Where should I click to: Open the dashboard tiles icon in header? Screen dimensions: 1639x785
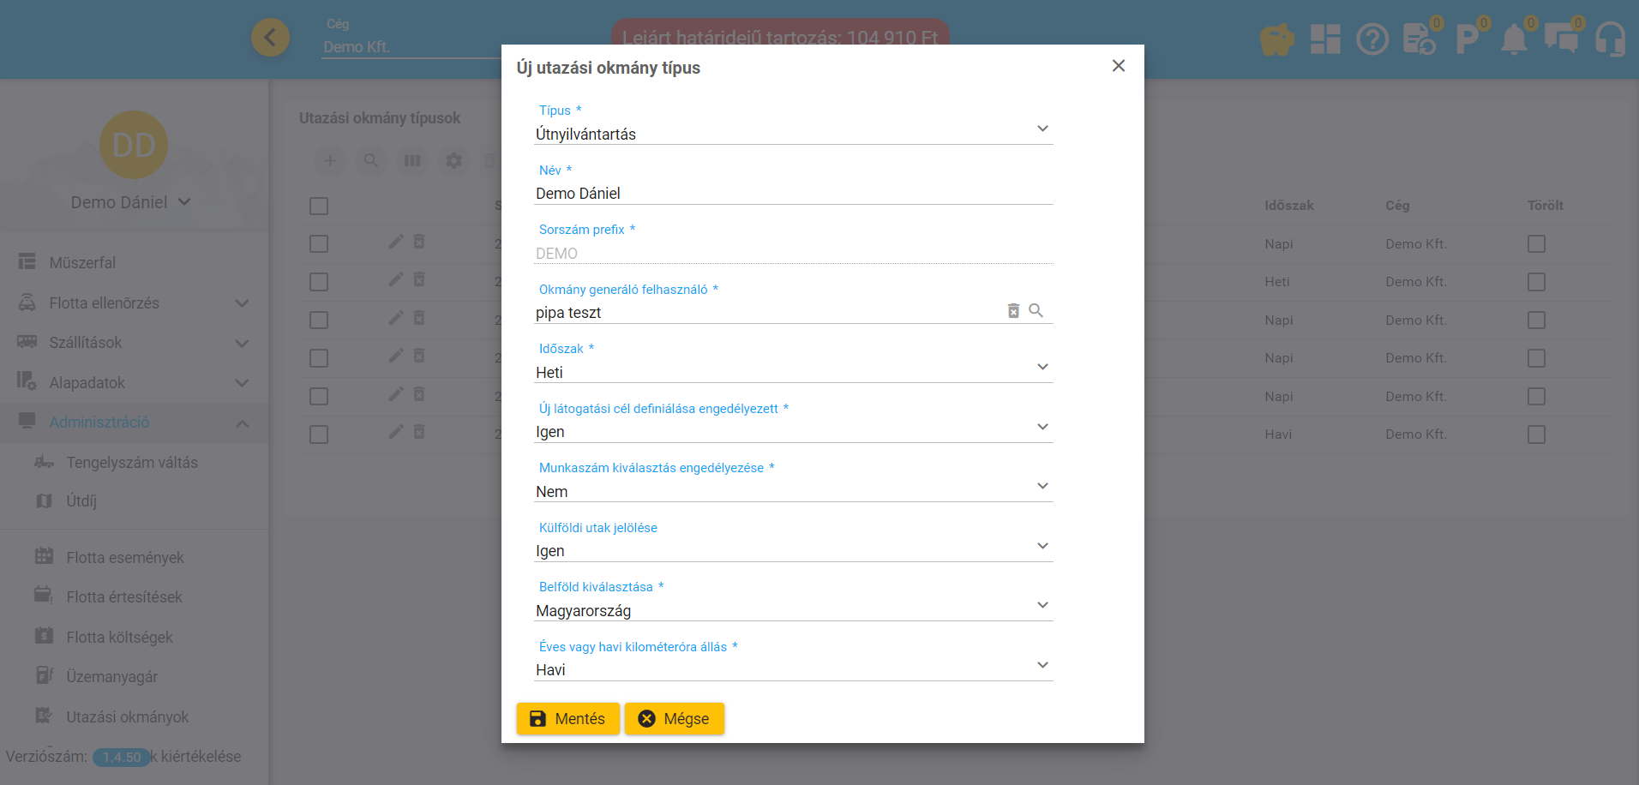click(x=1324, y=39)
